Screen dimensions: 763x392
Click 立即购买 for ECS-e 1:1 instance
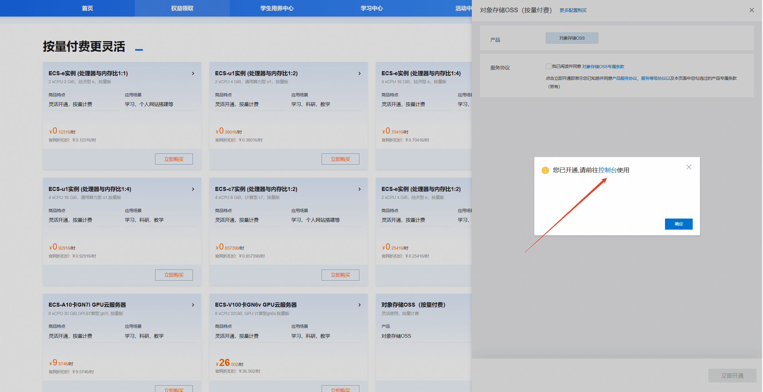coord(174,159)
